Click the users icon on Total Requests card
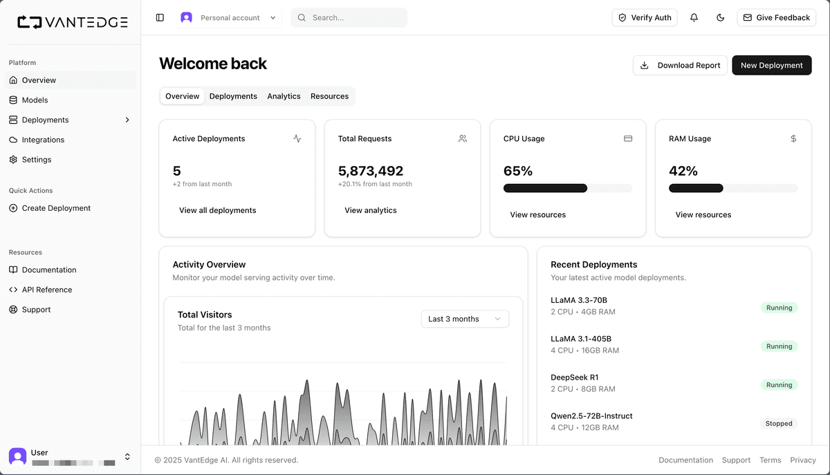This screenshot has width=830, height=475. (462, 138)
